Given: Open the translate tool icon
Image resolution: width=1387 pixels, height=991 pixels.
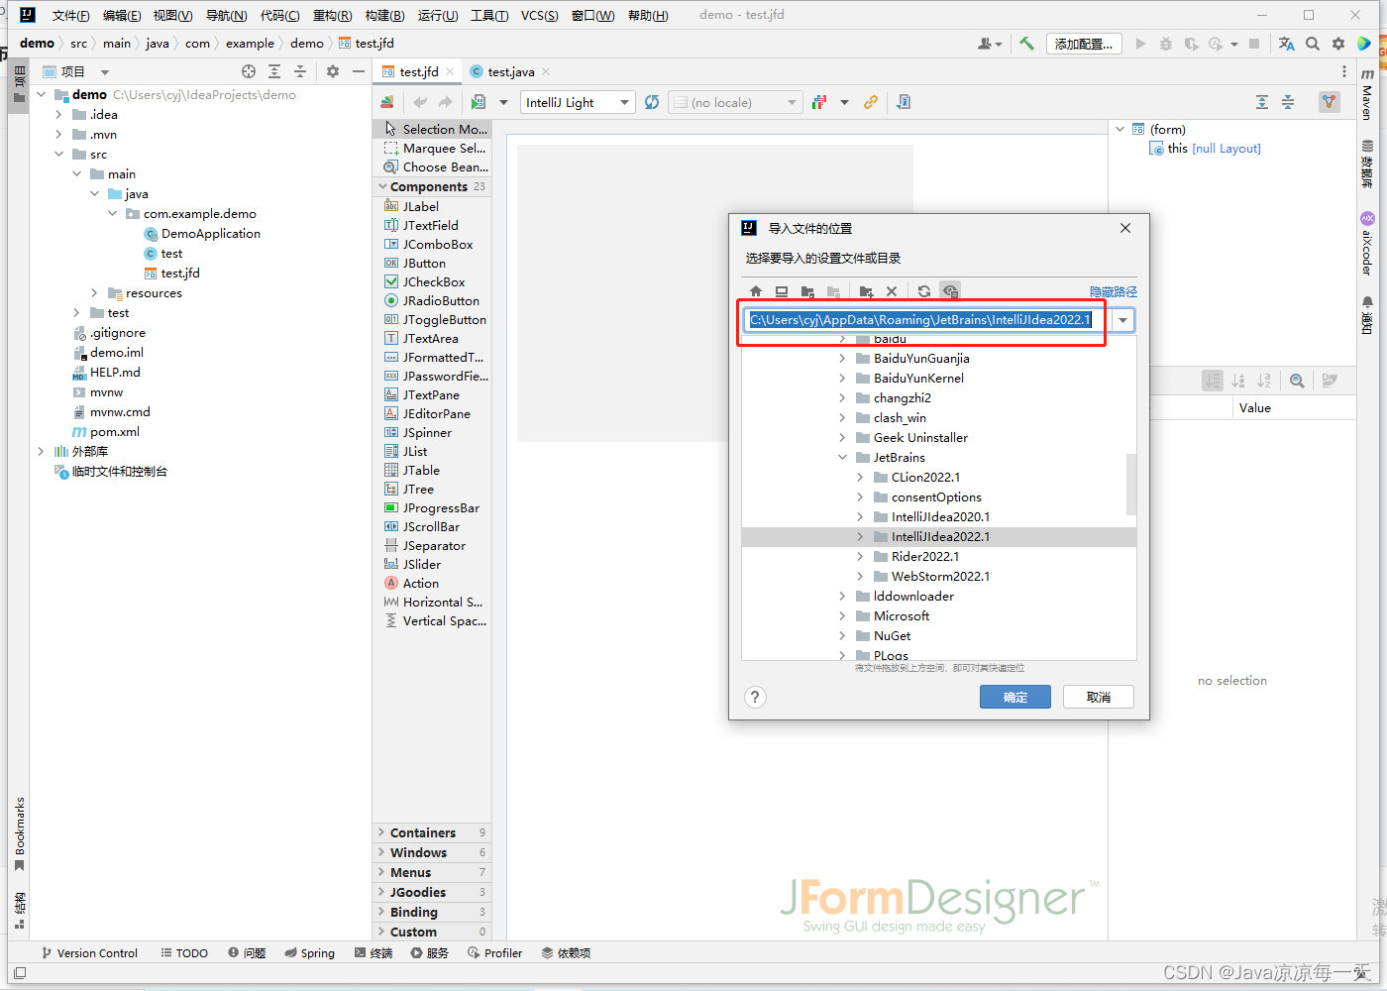Looking at the screenshot, I should click(1286, 44).
